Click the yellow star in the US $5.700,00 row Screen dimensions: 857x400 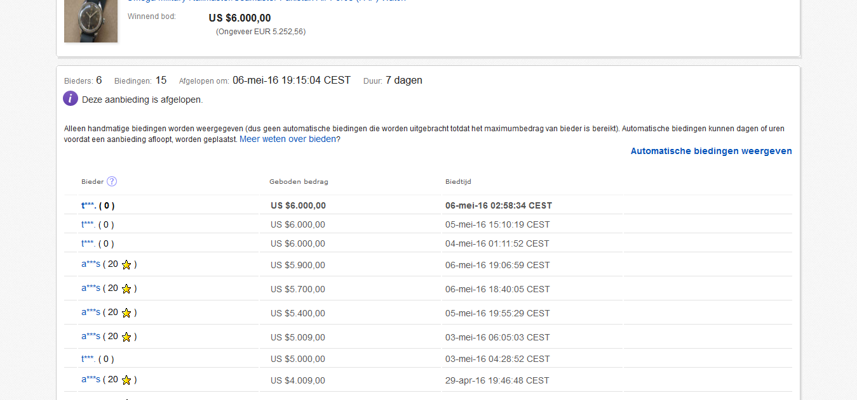click(126, 289)
